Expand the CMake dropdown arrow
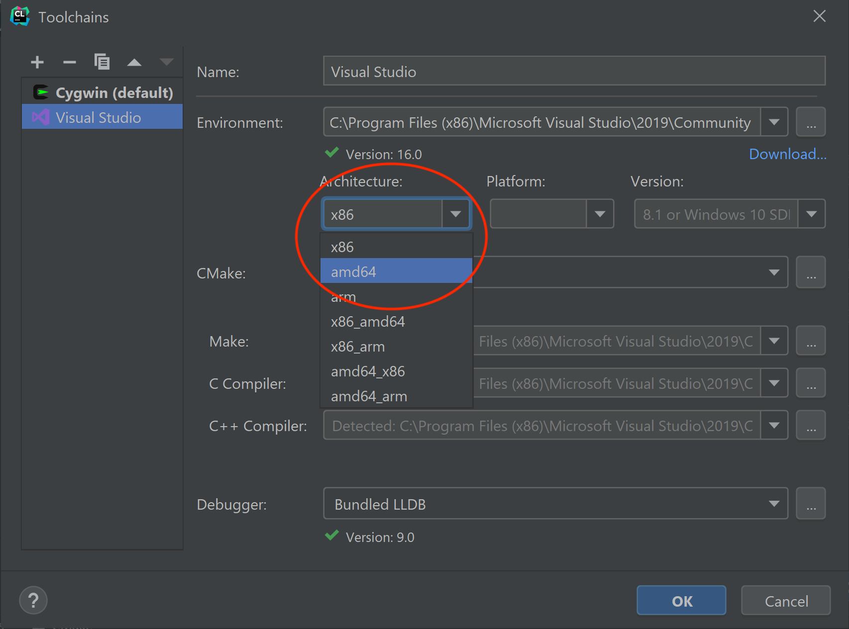Screen dimensions: 849x629 pos(774,272)
